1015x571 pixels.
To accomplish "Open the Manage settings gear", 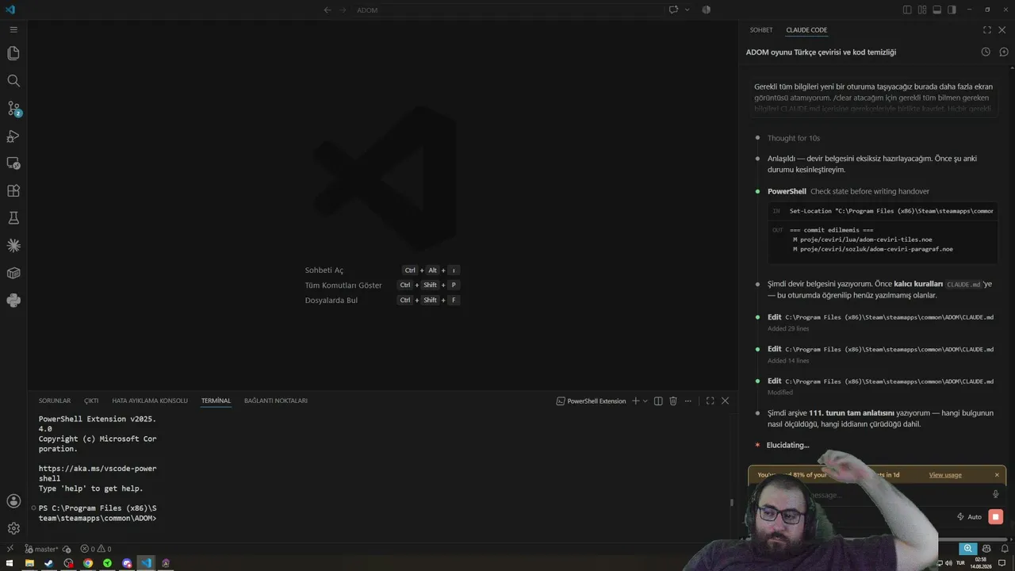I will (13, 528).
